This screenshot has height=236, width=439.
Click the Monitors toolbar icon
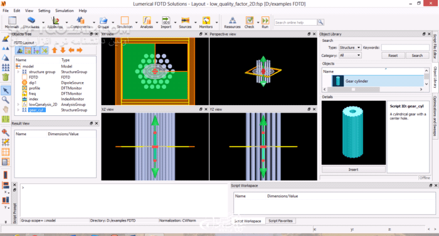tap(206, 21)
